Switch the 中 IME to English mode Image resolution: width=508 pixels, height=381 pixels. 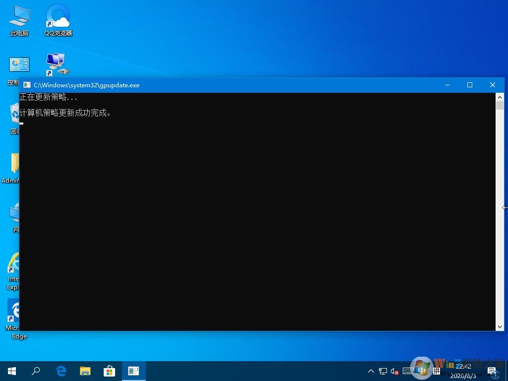[x=422, y=371]
